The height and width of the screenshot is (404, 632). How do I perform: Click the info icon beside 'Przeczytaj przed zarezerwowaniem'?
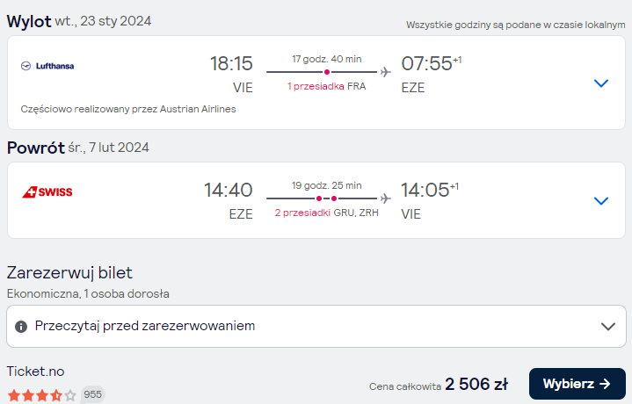coord(21,326)
